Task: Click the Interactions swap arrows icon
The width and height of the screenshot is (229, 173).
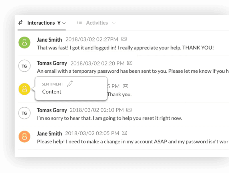Action: [x=21, y=23]
